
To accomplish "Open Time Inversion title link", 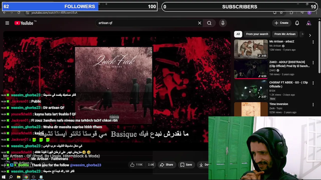I will coord(279,104).
